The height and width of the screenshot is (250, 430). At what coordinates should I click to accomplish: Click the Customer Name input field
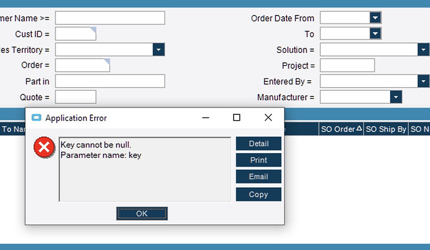(x=110, y=18)
